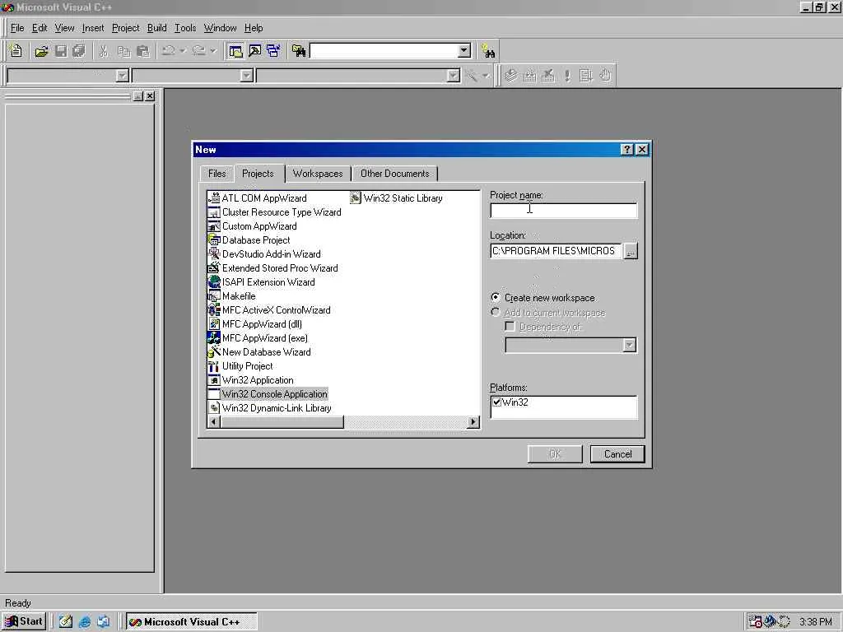Viewport: 843px width, 632px height.
Task: Click the OK button
Action: [x=555, y=454]
